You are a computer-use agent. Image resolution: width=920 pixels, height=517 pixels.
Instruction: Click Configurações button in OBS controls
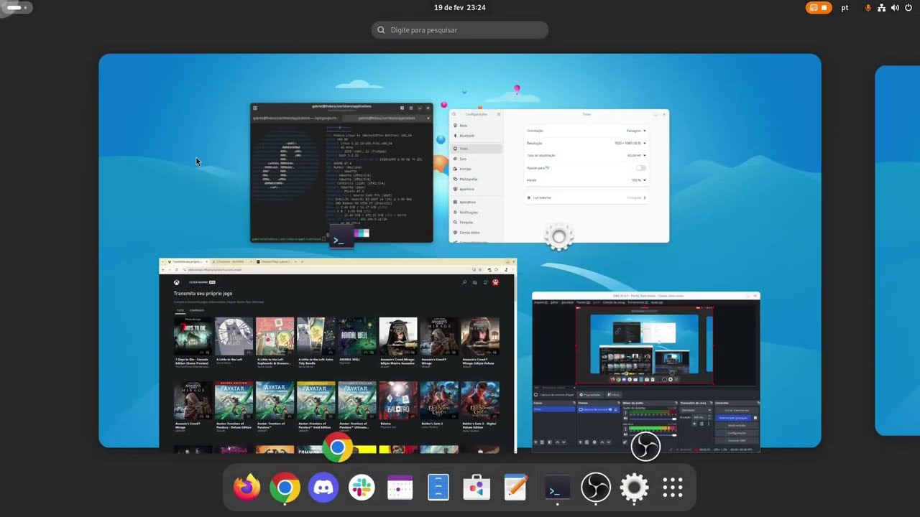(x=737, y=433)
